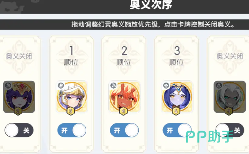Click the shield class icon on slot 1 hero
Image resolution: width=249 pixels, height=154 pixels.
coord(61,86)
